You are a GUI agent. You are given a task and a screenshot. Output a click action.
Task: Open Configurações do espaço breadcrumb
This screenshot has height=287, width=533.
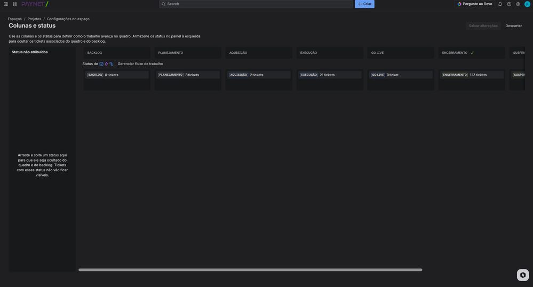coord(68,19)
